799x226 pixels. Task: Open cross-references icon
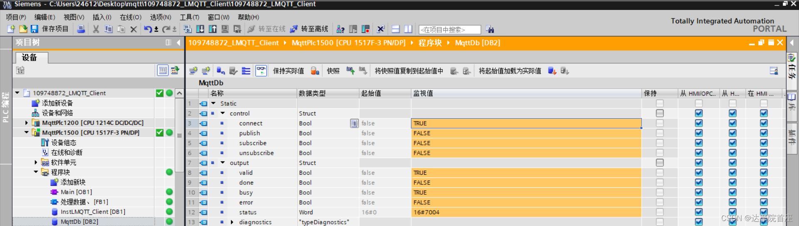click(380, 29)
